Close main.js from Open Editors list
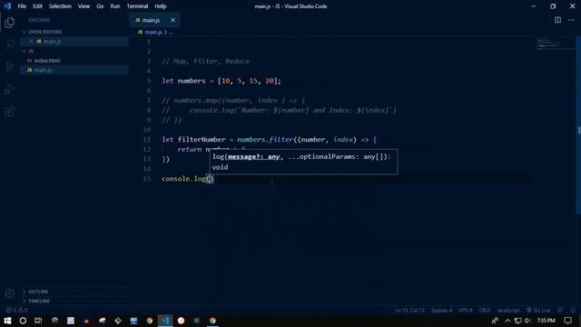This screenshot has width=581, height=327. 31,42
